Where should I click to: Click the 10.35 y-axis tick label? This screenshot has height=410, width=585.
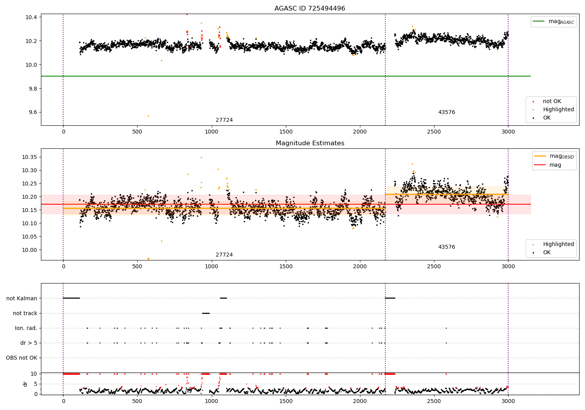pyautogui.click(x=30, y=157)
